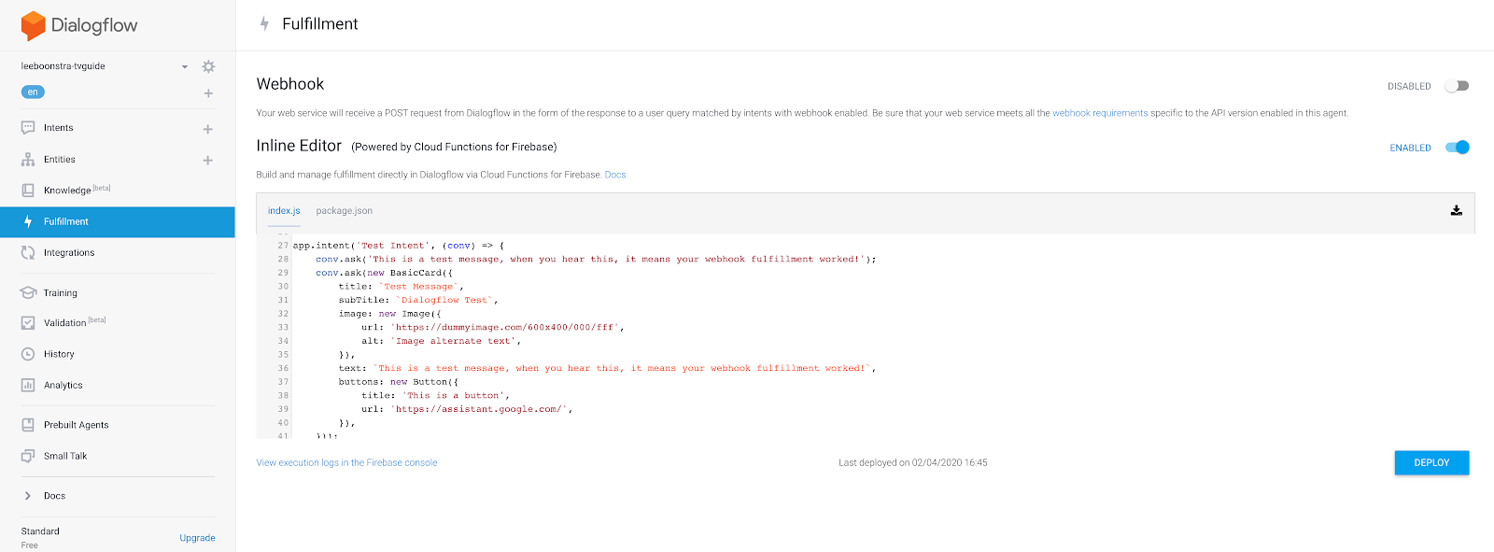This screenshot has height=552, width=1494.
Task: Switch to the package.json tab
Action: (x=344, y=211)
